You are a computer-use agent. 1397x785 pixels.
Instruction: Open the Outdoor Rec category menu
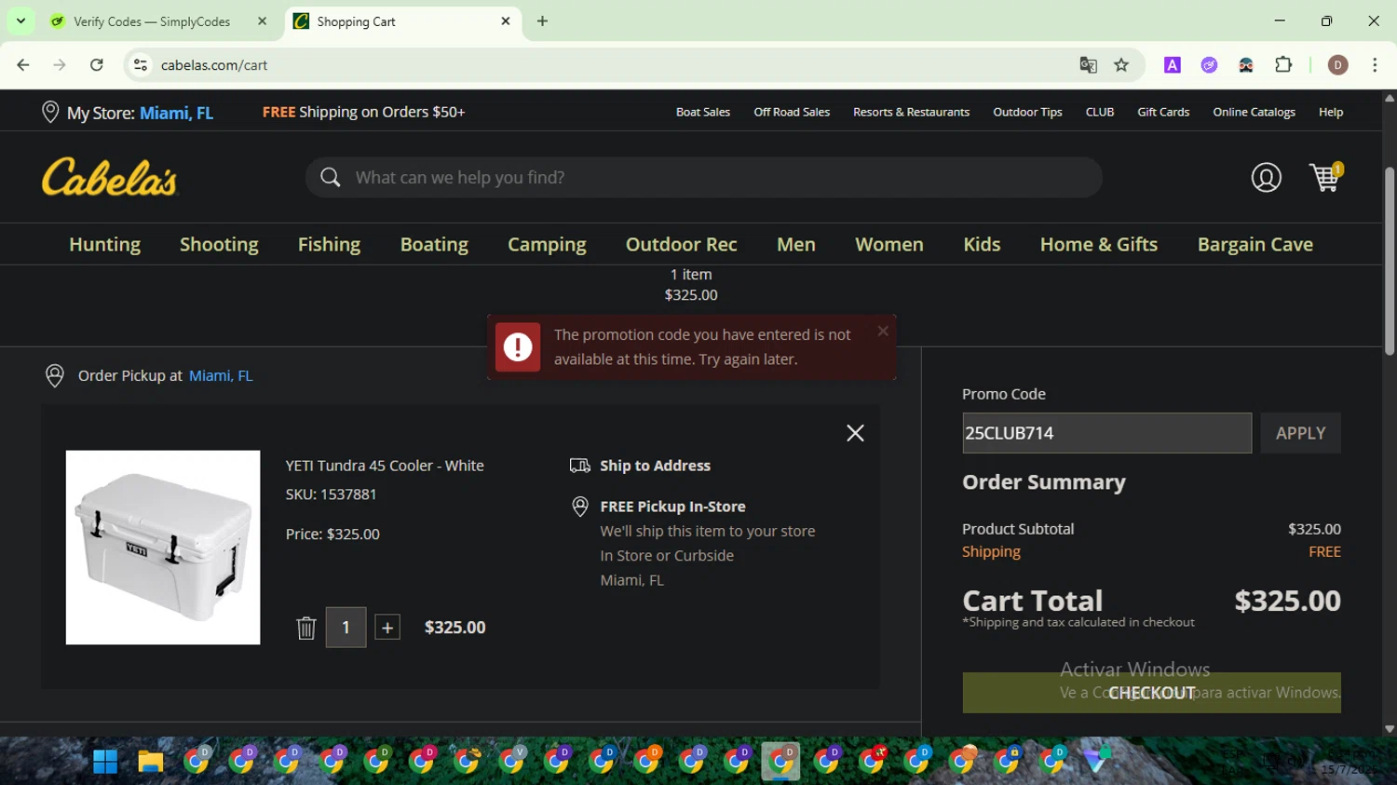[682, 244]
